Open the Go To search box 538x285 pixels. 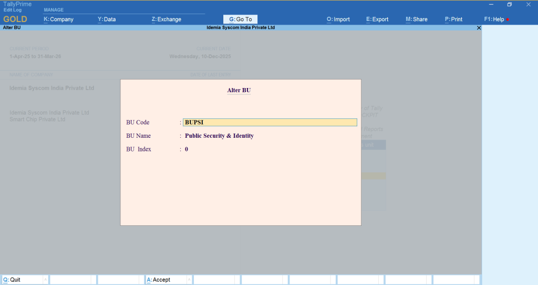240,19
